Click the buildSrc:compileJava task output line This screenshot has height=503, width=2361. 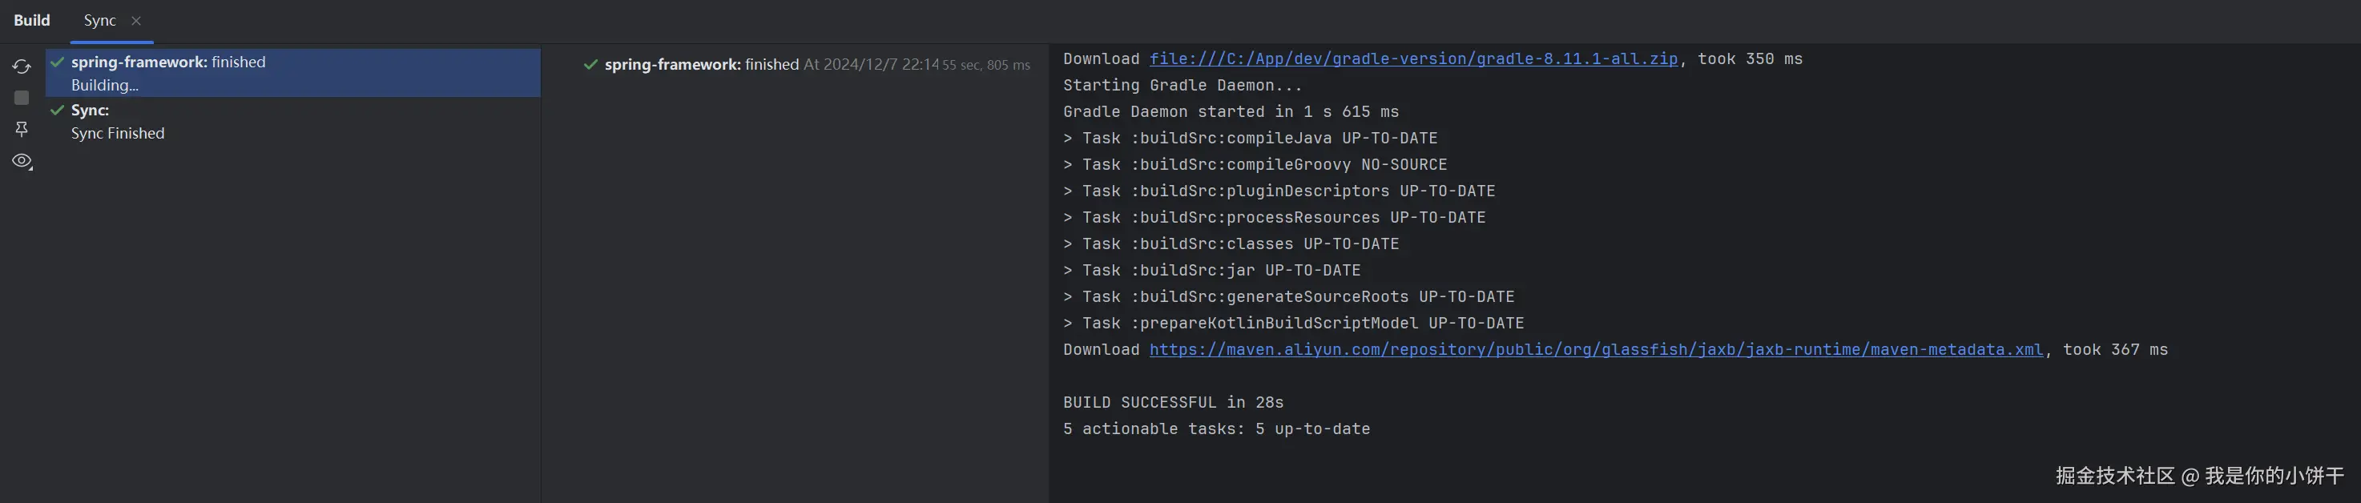pos(1250,139)
